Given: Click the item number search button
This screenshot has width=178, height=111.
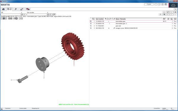Looking at the screenshot, I should [51, 15].
